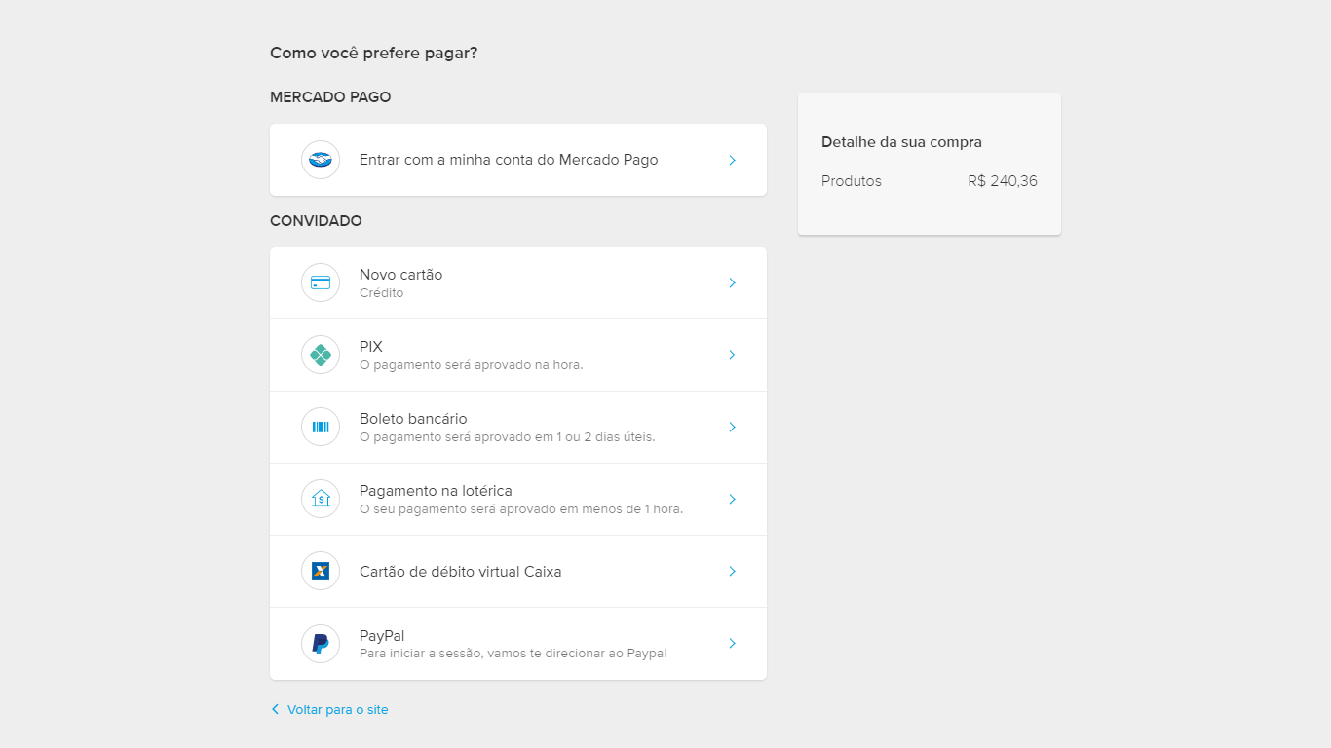Click the Caixa bank logo icon
The image size is (1331, 748).
[x=321, y=571]
